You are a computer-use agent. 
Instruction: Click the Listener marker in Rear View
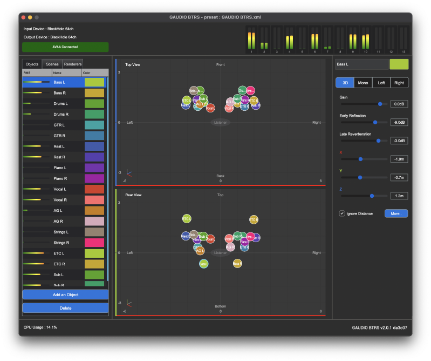(220, 253)
